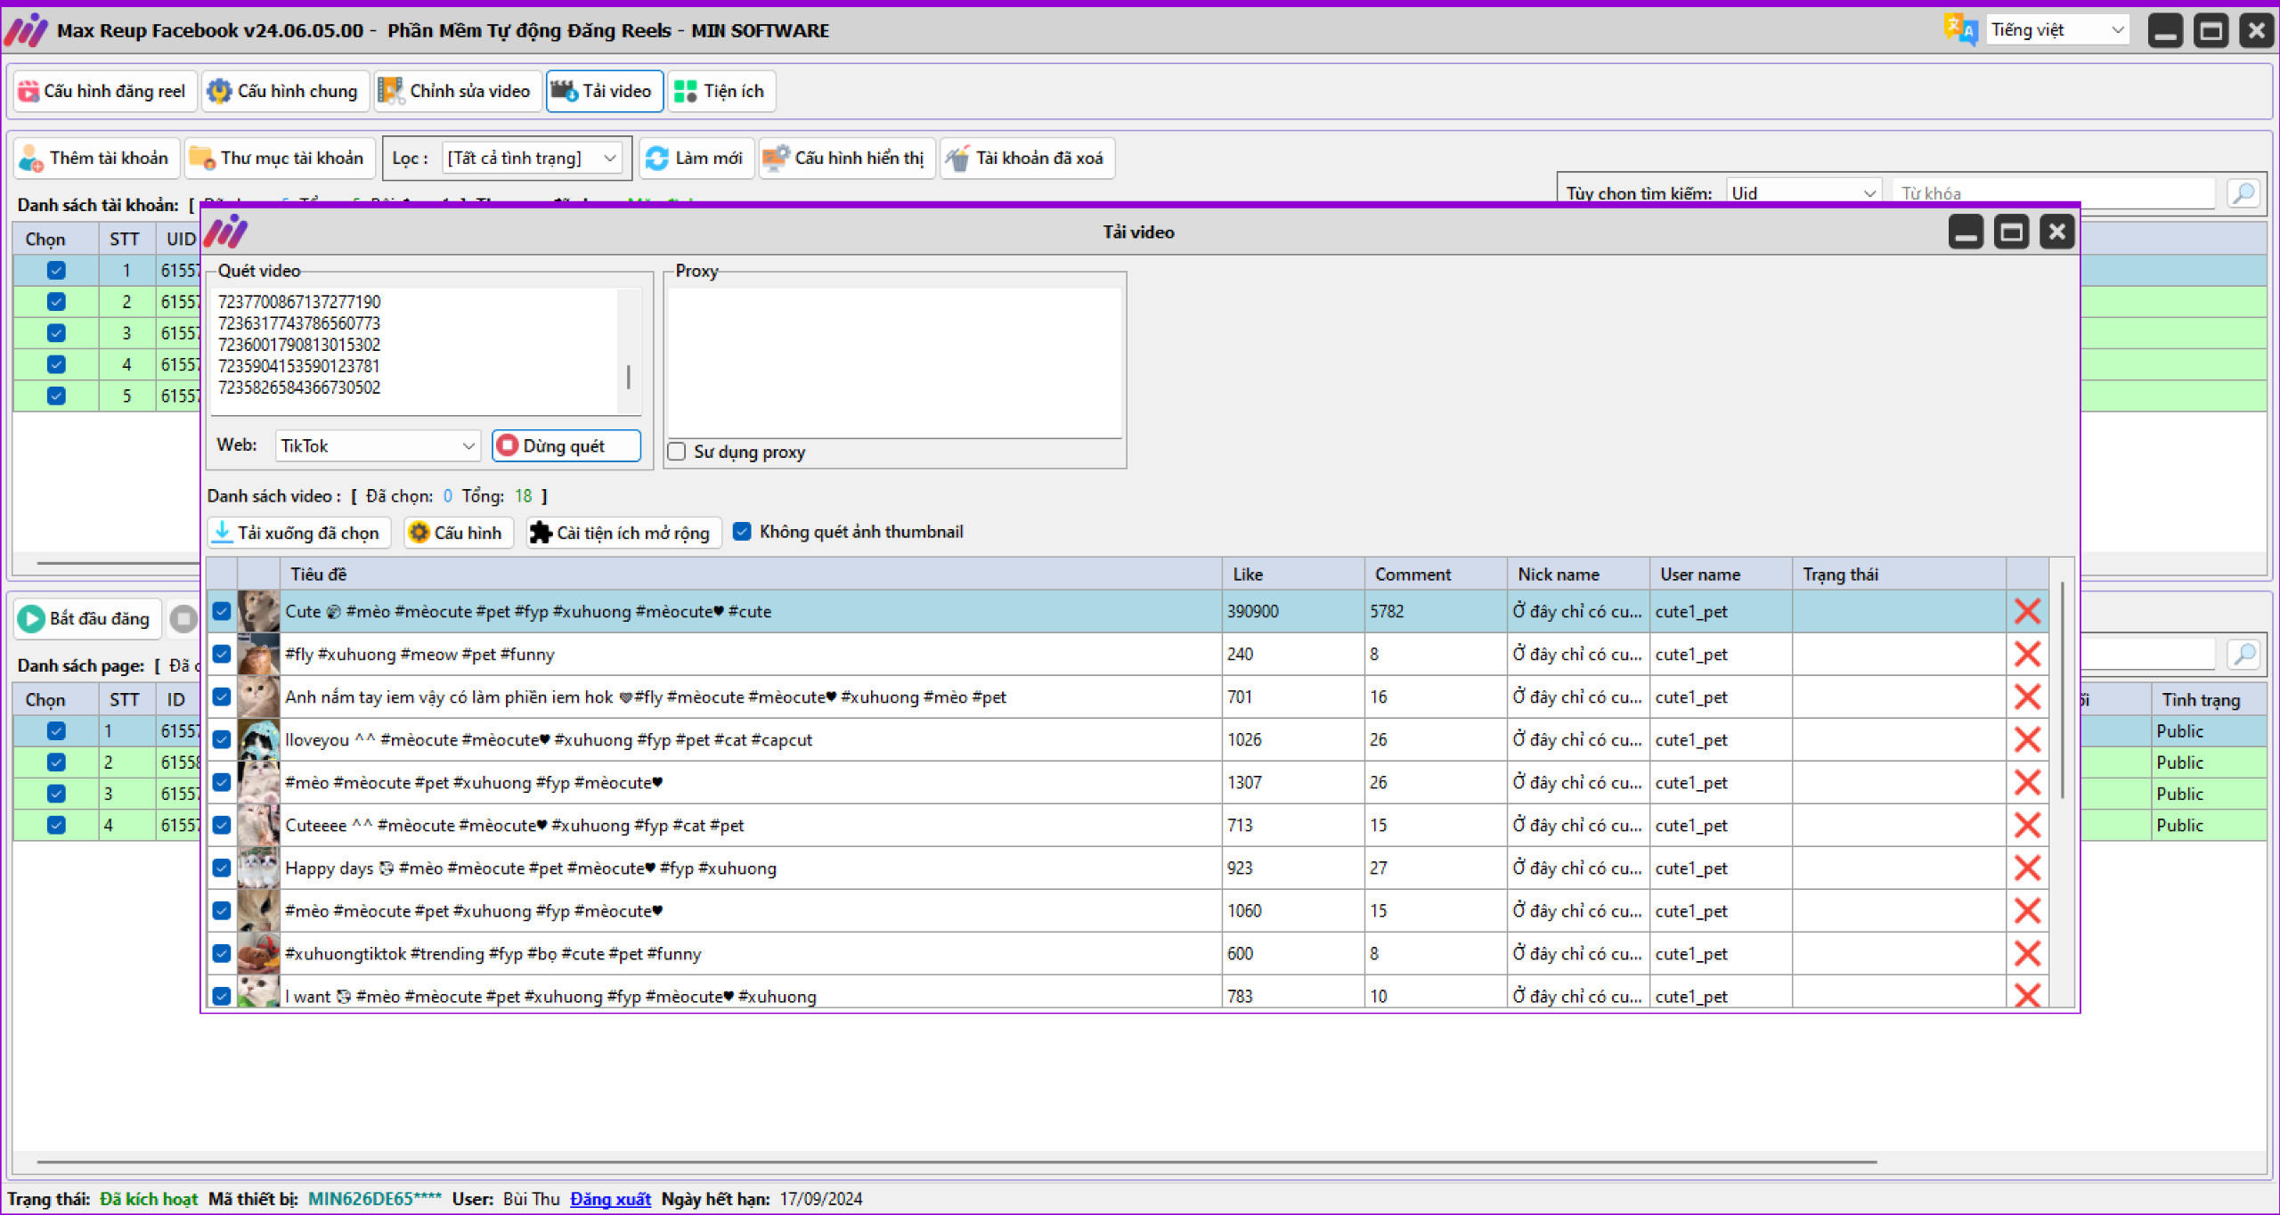Click the Cấu hình hiển thị button
The image size is (2280, 1215).
pos(846,158)
